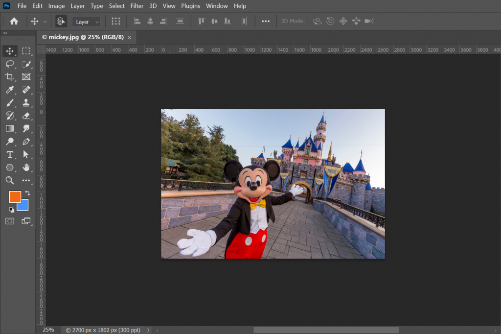This screenshot has width=501, height=334.
Task: Click the orange foreground color swatch
Action: tap(15, 196)
